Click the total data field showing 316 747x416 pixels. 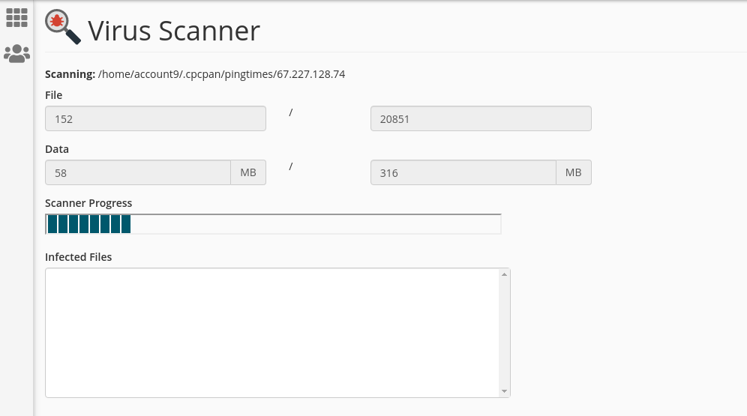coord(463,172)
